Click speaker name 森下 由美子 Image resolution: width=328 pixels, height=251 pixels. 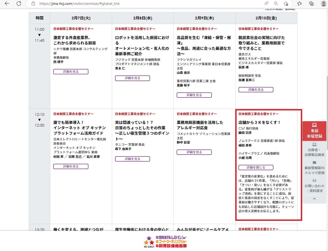click(123, 149)
